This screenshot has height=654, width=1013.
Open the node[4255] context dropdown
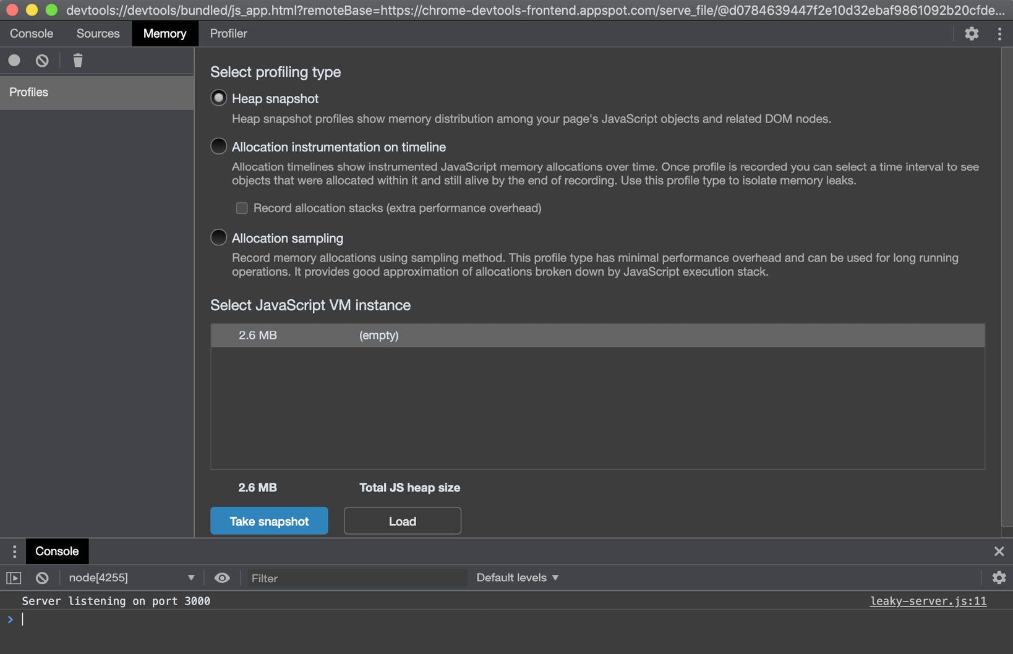pyautogui.click(x=131, y=577)
